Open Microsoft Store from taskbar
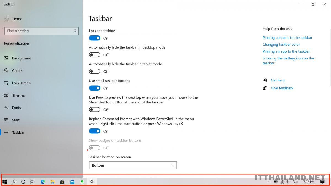Viewport: 331px width, 186px height. 62,182
